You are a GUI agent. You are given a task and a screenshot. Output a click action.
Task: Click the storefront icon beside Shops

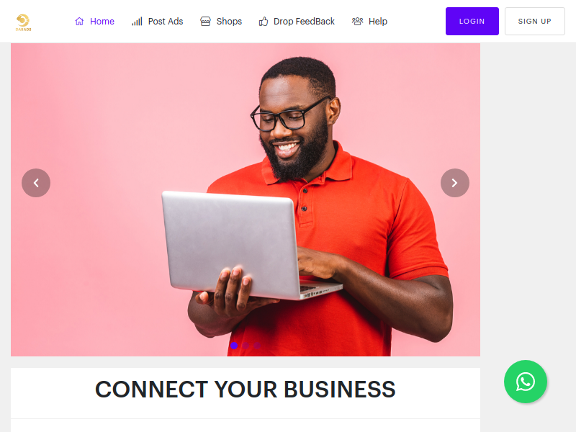coord(205,22)
